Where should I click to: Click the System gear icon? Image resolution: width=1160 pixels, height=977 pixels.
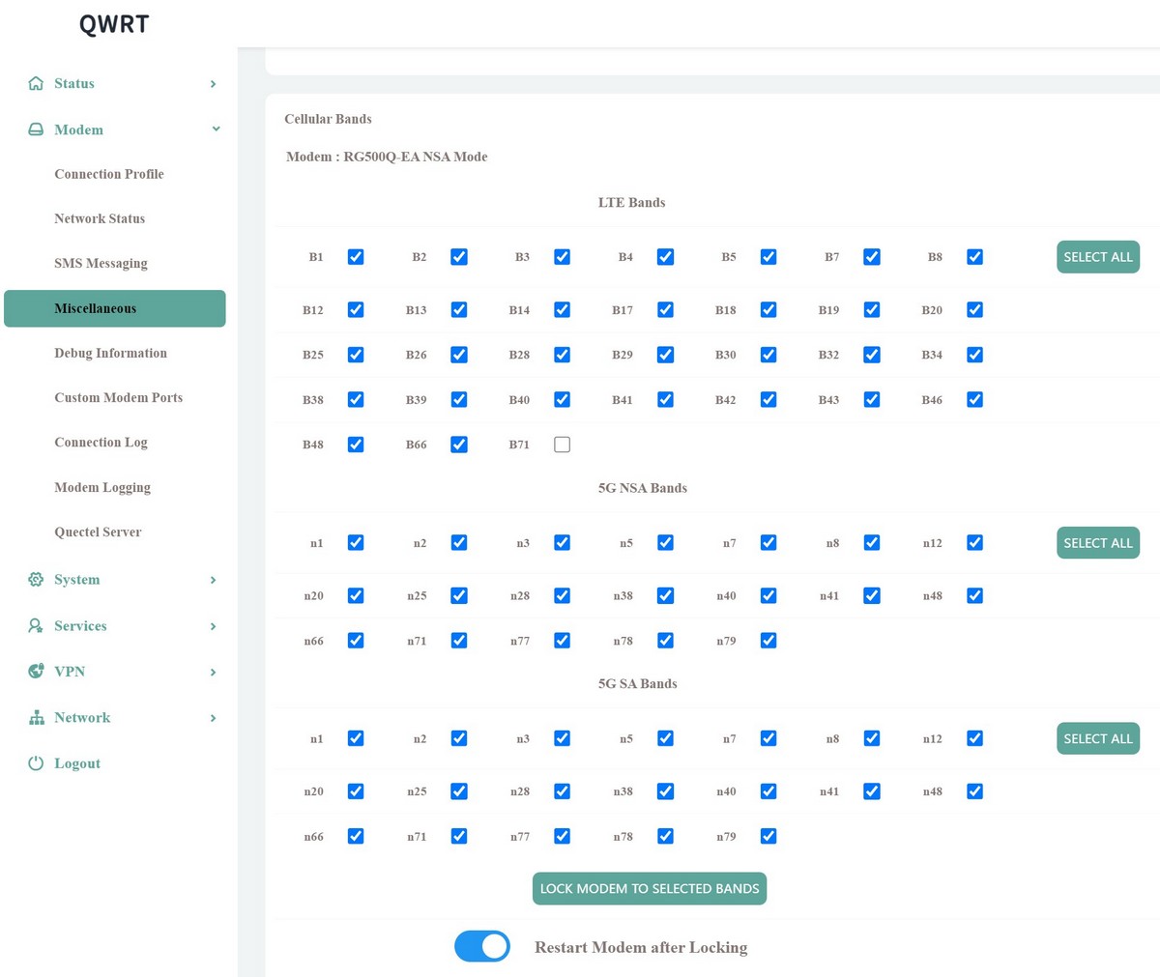36,580
